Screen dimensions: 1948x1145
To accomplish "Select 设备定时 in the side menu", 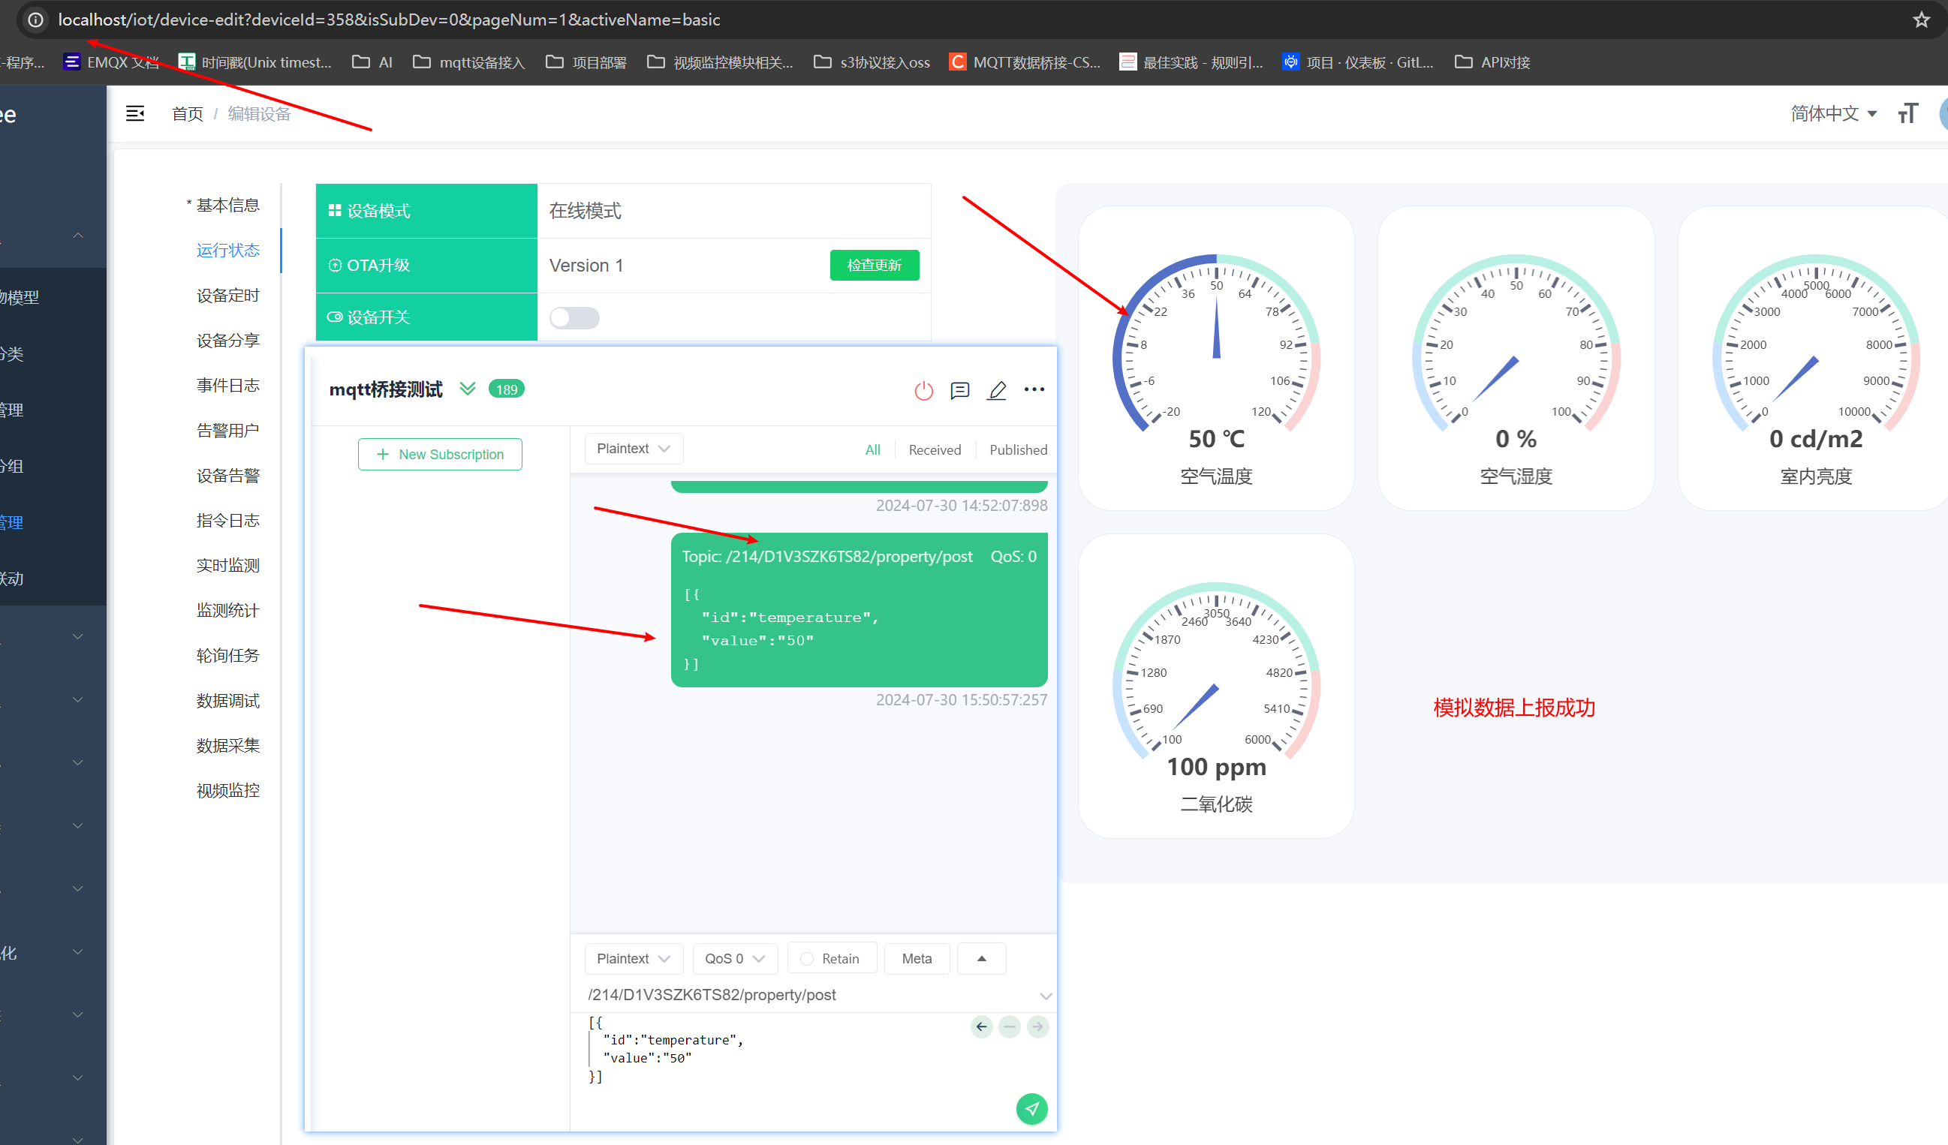I will coord(227,295).
